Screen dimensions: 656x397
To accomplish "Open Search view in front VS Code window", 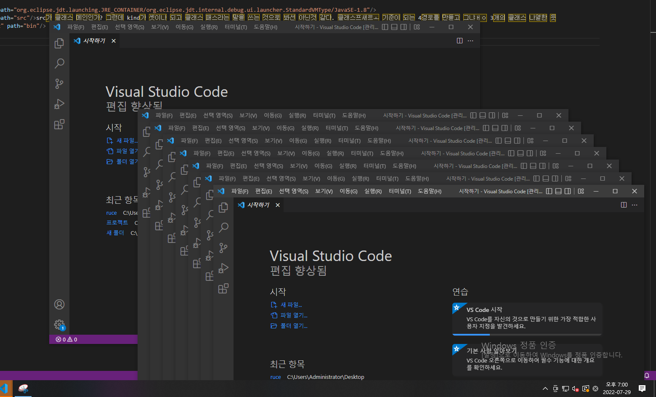I will 223,227.
